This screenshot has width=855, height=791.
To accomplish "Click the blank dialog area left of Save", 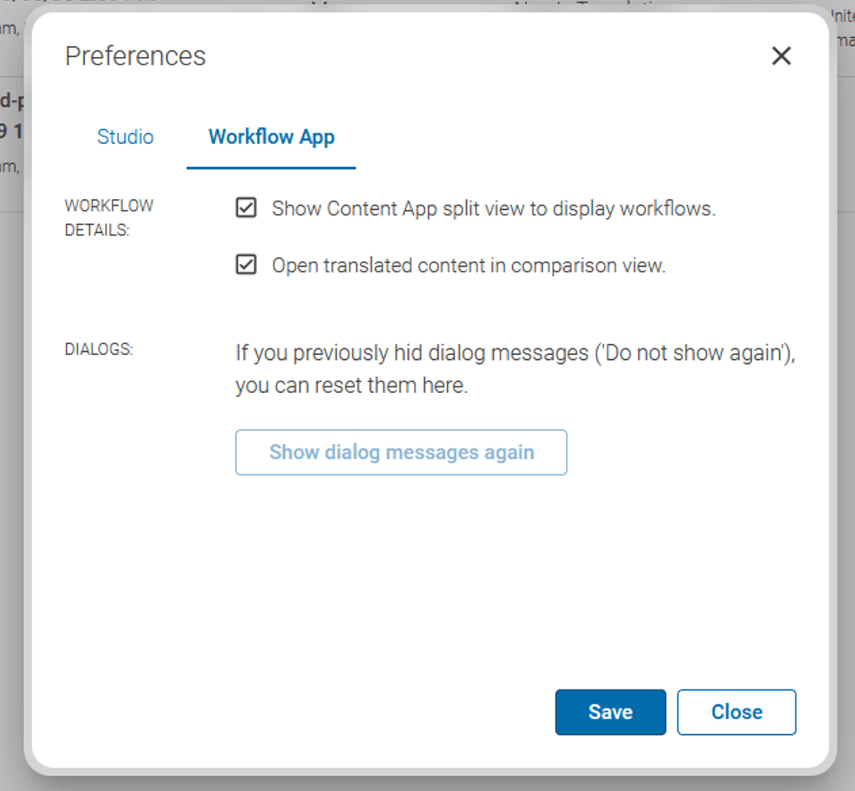I will pos(330,712).
